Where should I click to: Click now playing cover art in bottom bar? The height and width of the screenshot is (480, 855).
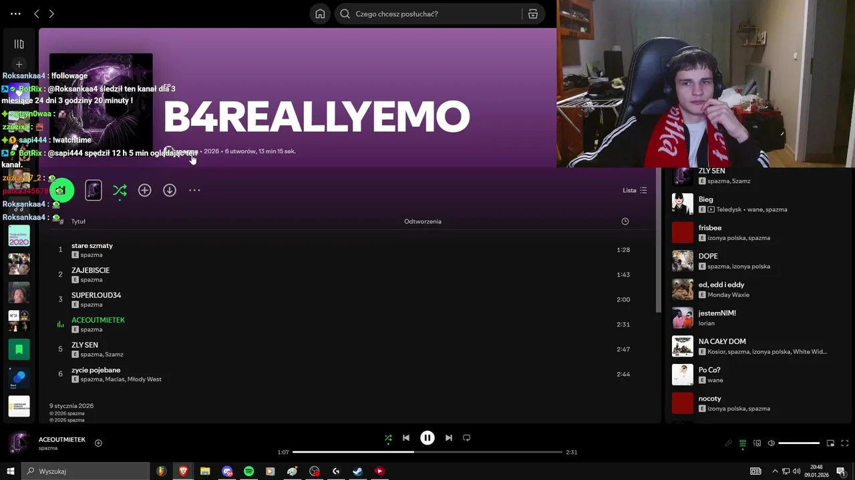[19, 443]
